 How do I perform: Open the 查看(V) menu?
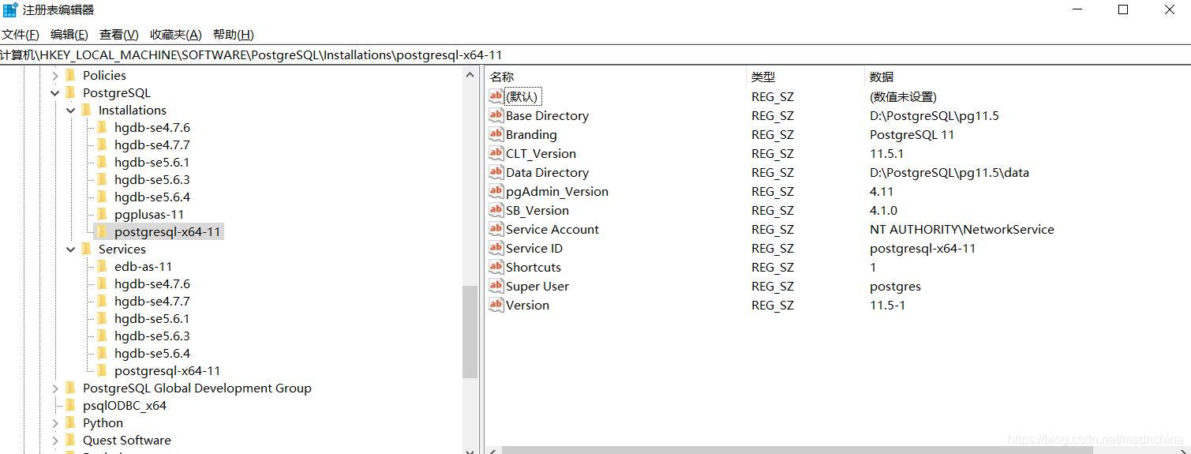(119, 35)
